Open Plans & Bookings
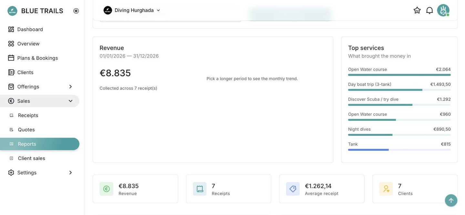Screen dimensions: 465x215 coord(40,58)
